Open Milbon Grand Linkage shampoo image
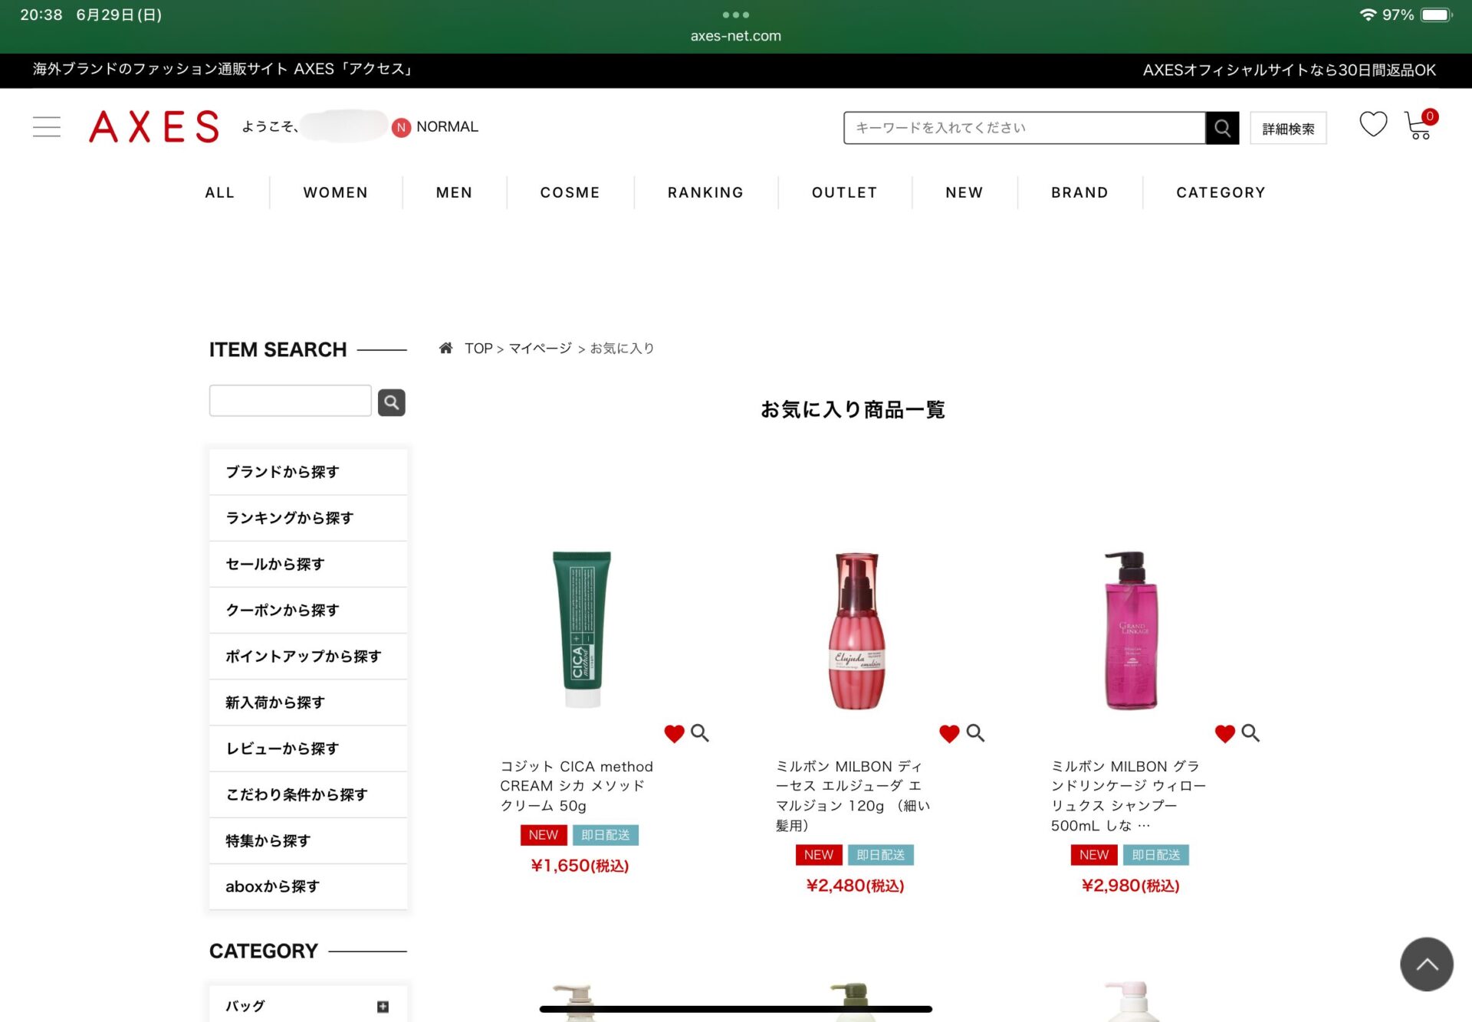This screenshot has width=1472, height=1022. tap(1132, 630)
